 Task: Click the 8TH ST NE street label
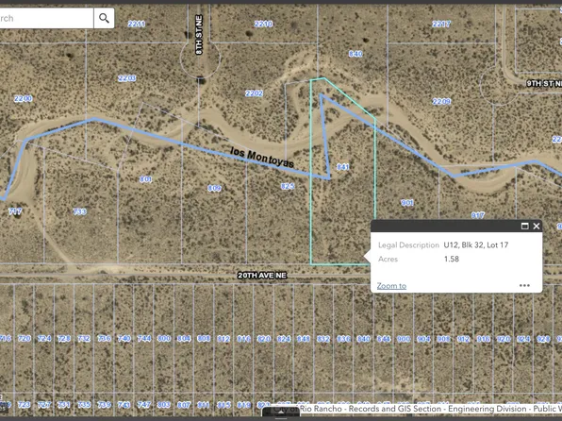coord(199,35)
